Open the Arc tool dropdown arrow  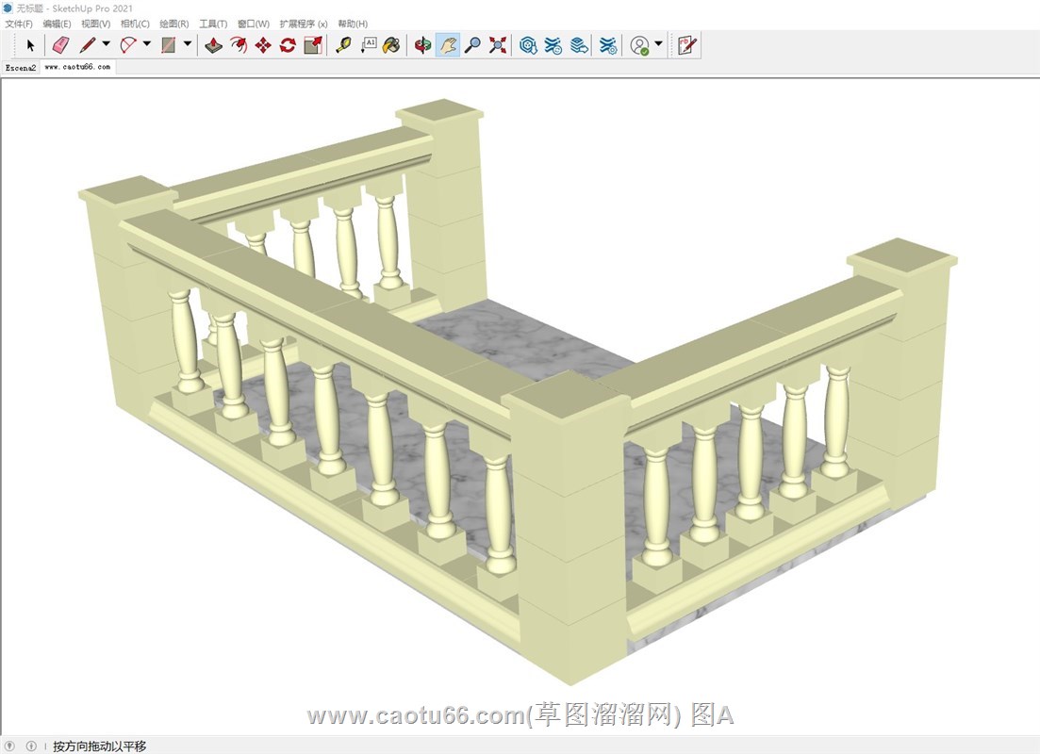click(146, 43)
